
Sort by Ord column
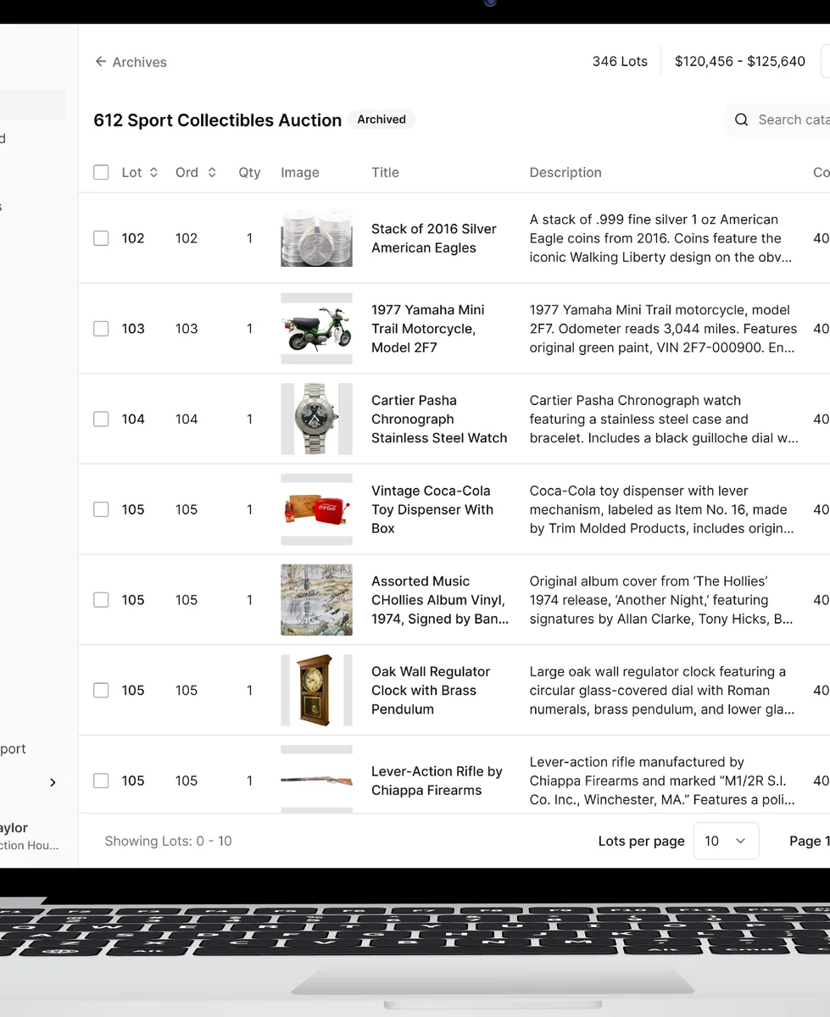[196, 172]
